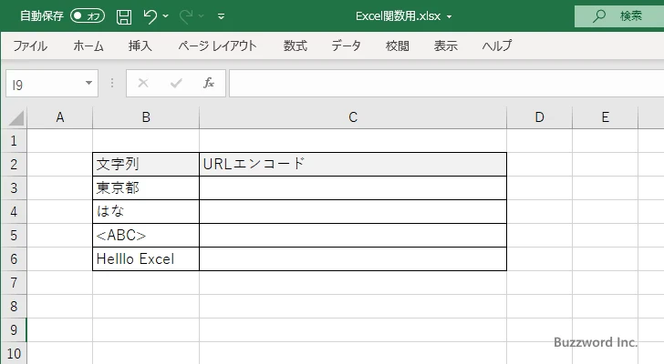The width and height of the screenshot is (664, 364).
Task: Select row 1 header
Action: pyautogui.click(x=14, y=141)
